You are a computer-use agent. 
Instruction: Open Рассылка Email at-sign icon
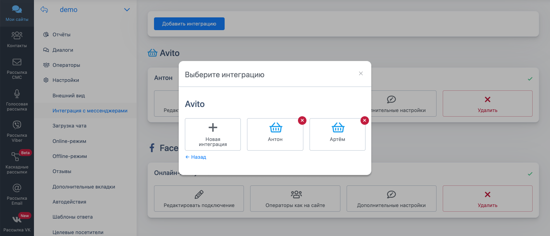[17, 188]
